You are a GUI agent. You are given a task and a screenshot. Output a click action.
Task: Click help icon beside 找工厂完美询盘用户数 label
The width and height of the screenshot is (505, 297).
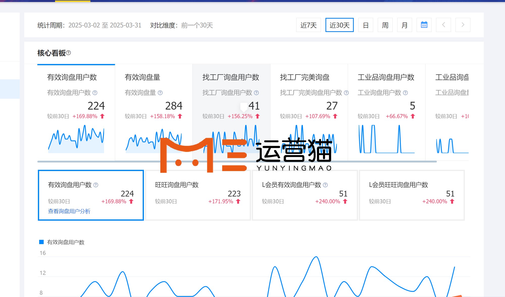click(346, 93)
